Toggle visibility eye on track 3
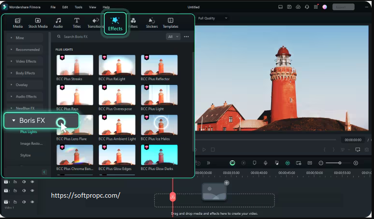Viewport: 374px width, 219px height. (32, 182)
